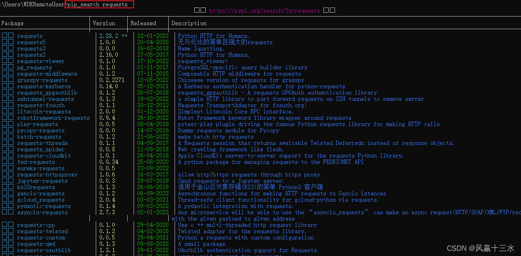Viewport: 521px width, 256px height.
Task: Click the release date 12-01-2023
Action: click(153, 36)
